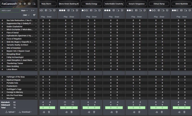Click eraser icon under Indomitable Creativity column
The height and width of the screenshot is (116, 192).
tap(112, 112)
